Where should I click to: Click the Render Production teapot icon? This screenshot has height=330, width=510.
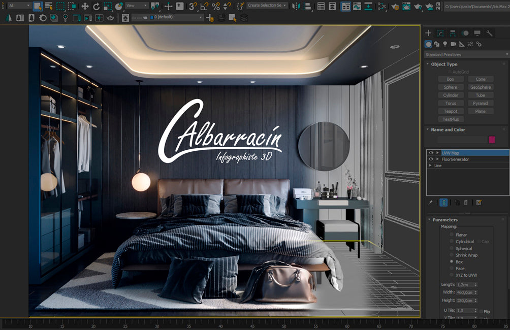pyautogui.click(x=418, y=6)
